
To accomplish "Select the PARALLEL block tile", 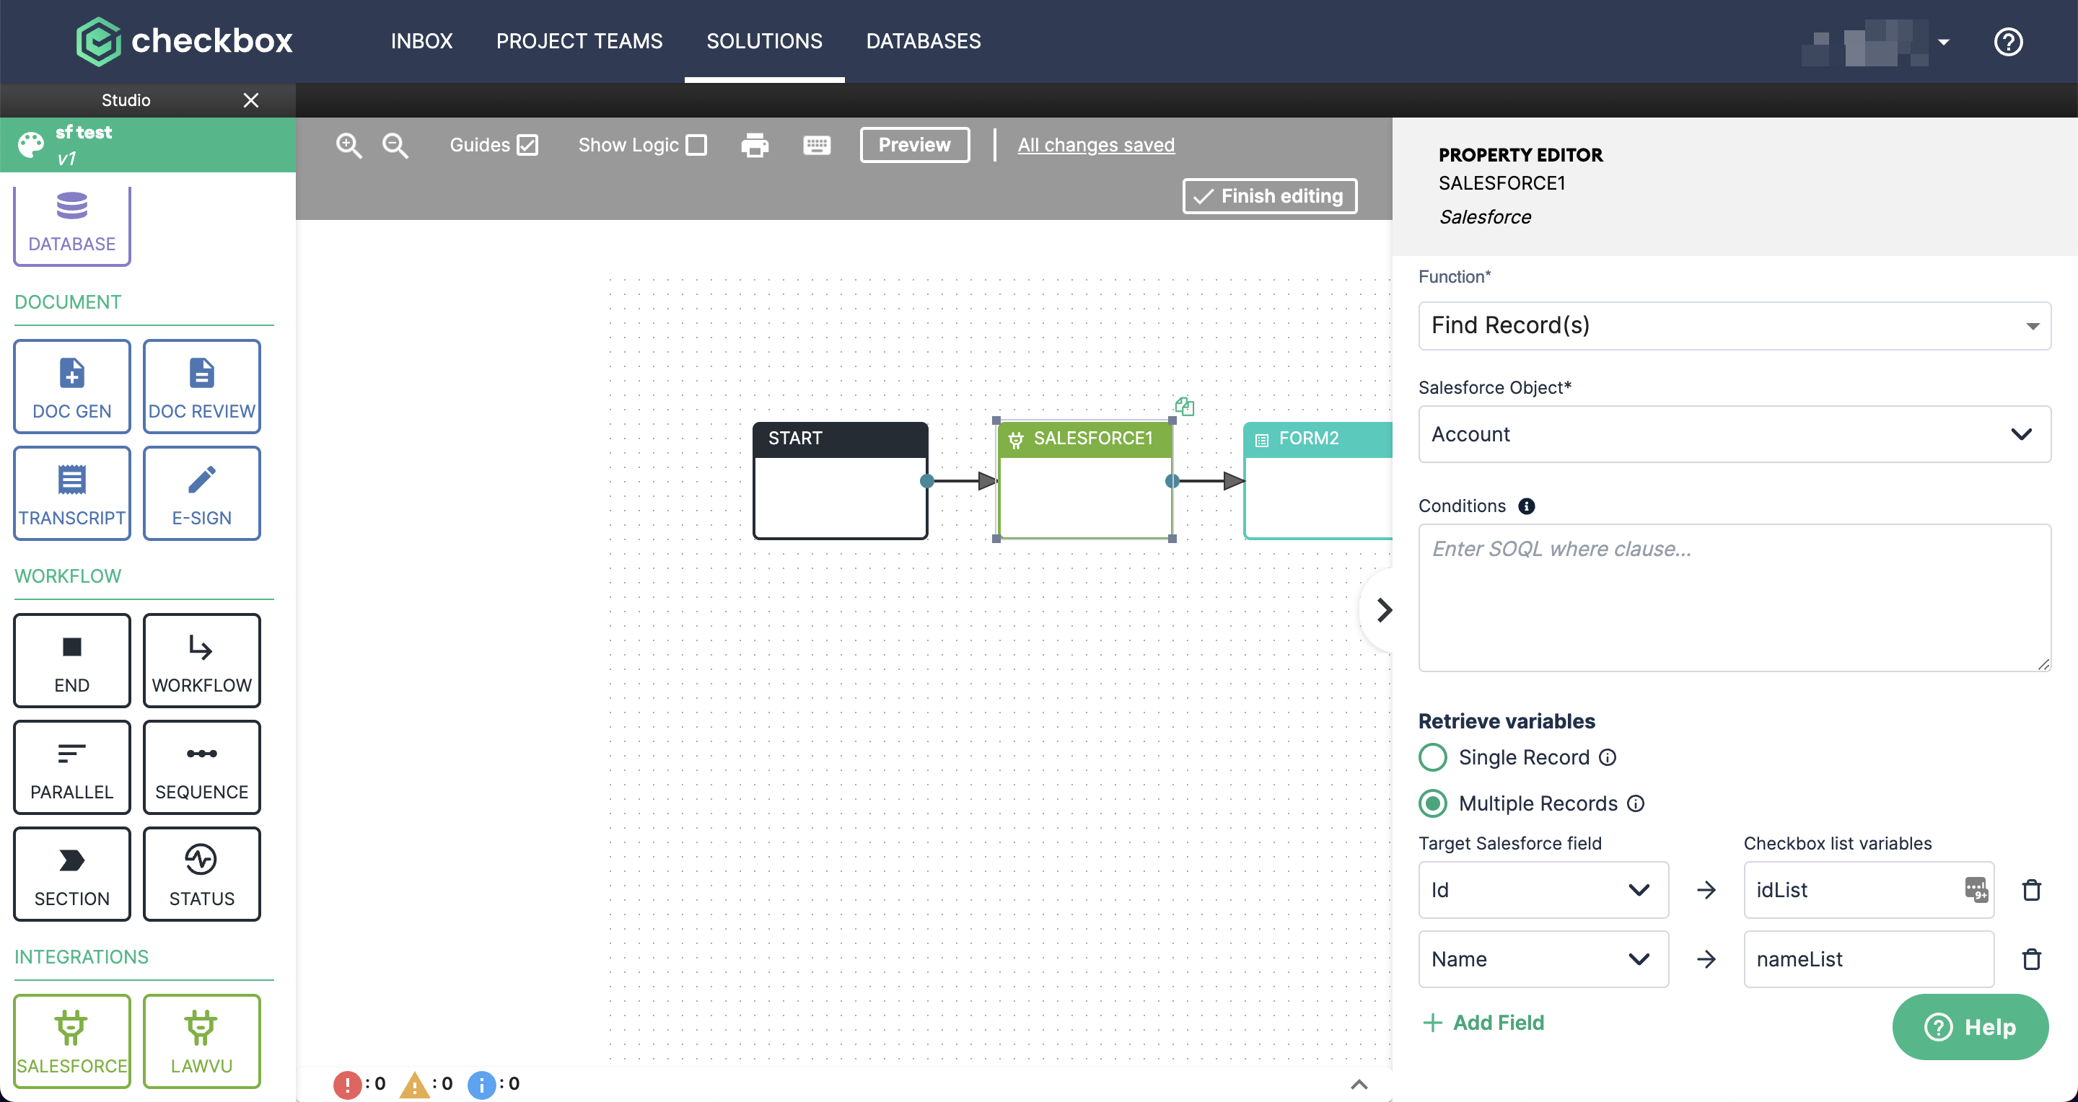I will tap(72, 767).
